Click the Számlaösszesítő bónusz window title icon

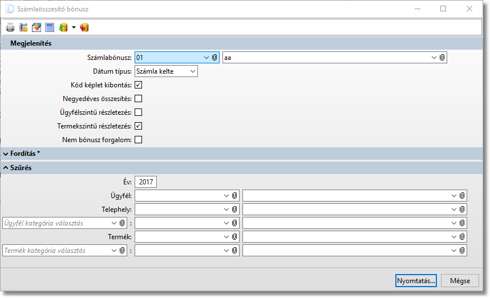click(x=10, y=9)
